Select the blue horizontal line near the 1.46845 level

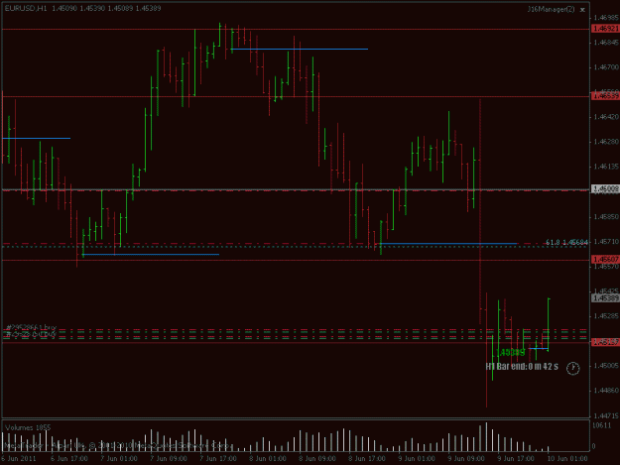click(x=300, y=49)
